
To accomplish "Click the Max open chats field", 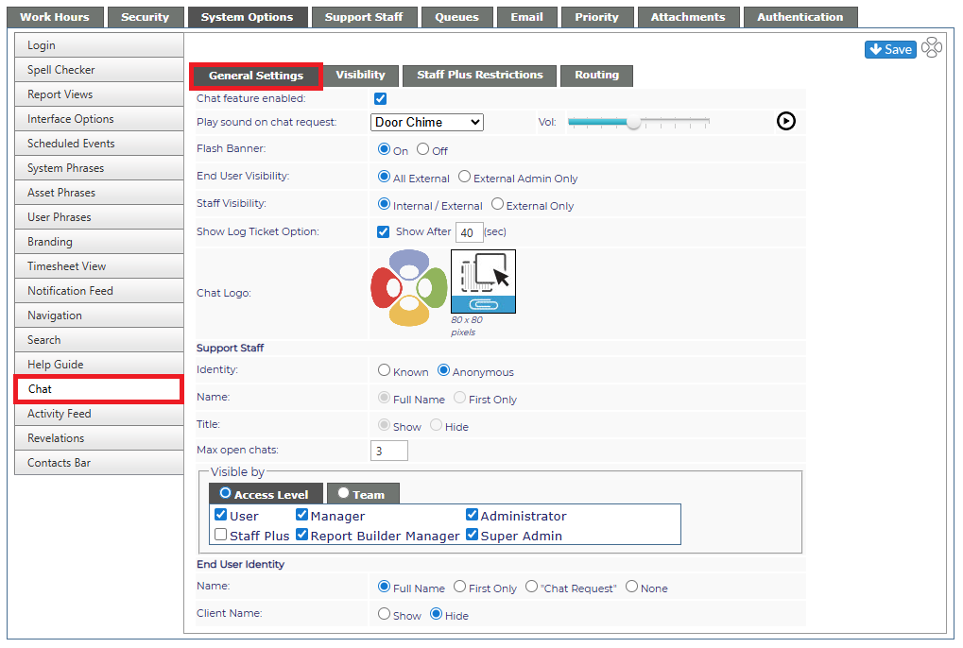I will [x=388, y=451].
